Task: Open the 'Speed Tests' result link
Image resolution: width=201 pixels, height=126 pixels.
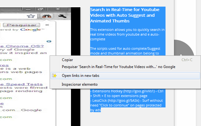Action: coord(21,84)
